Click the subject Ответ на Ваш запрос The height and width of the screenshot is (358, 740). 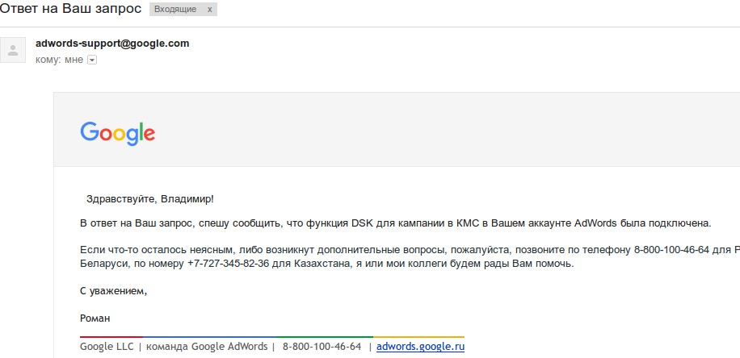pos(71,10)
